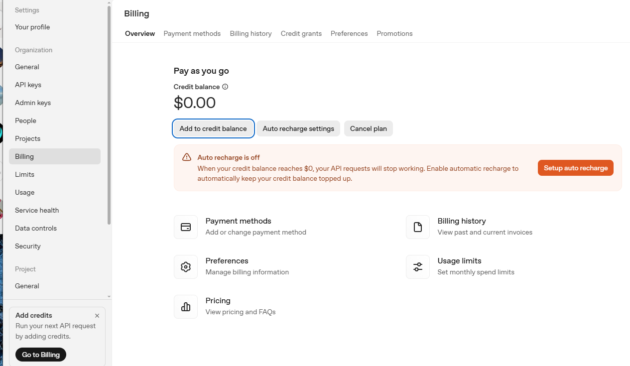Click the Credit balance info icon
Viewport: 630px width, 366px height.
(x=225, y=87)
